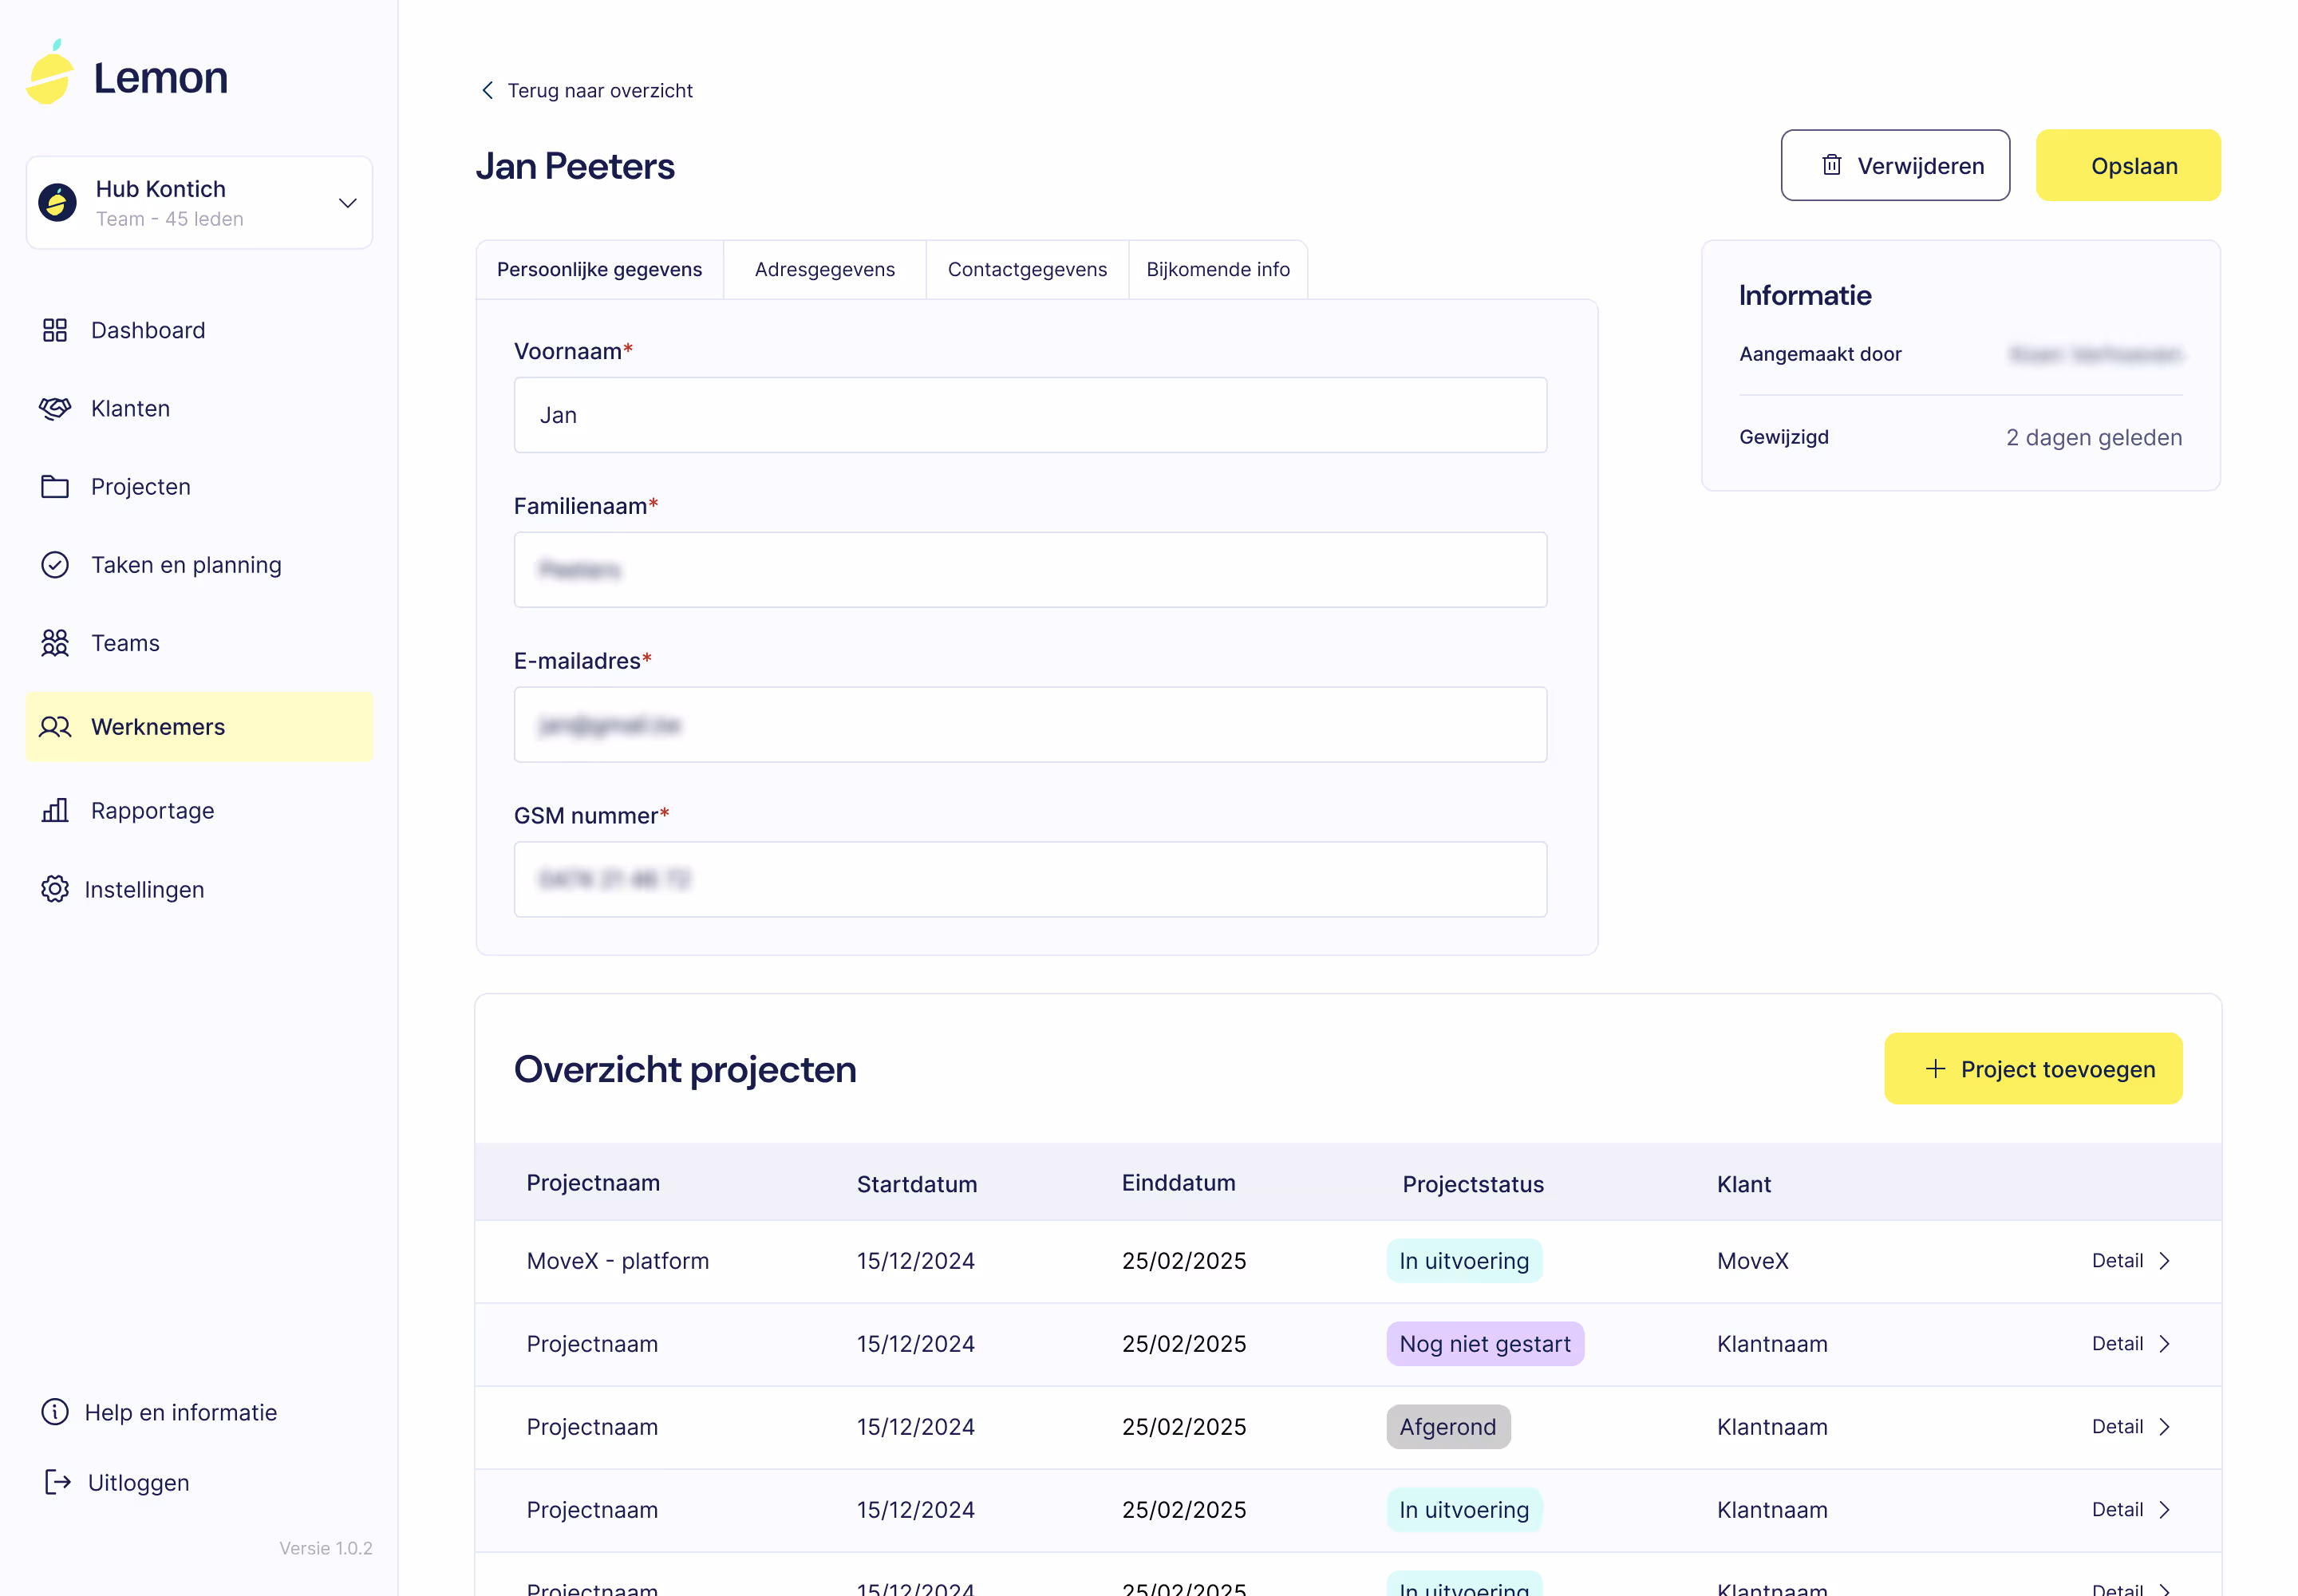Expand the Hub Kontich team dropdown

[347, 203]
